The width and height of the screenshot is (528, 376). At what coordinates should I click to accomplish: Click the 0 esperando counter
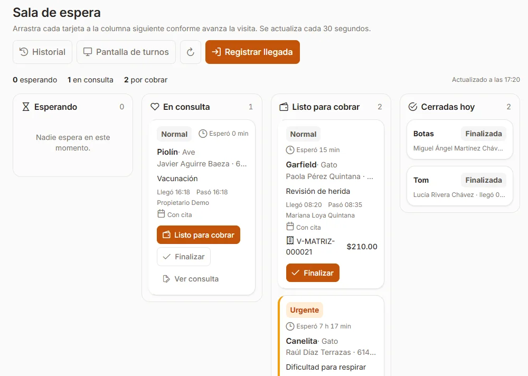[35, 80]
